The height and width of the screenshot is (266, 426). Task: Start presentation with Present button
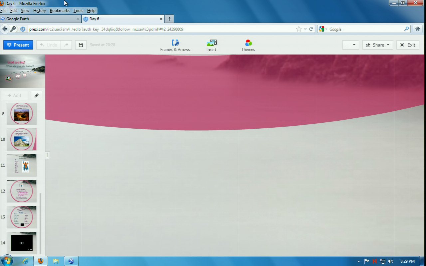18,45
